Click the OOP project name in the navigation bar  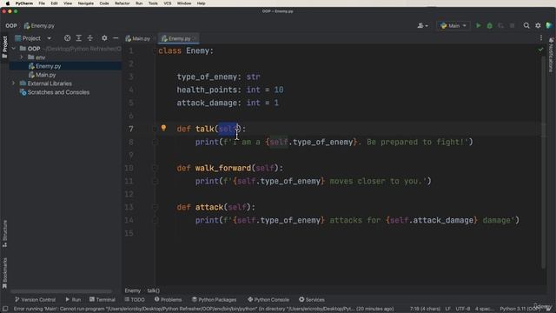click(x=11, y=25)
